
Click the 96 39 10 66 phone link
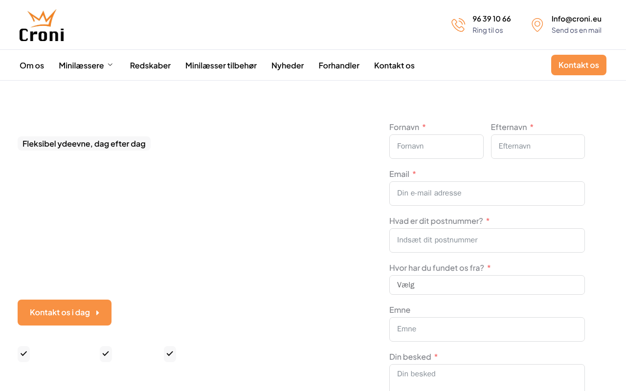point(492,19)
